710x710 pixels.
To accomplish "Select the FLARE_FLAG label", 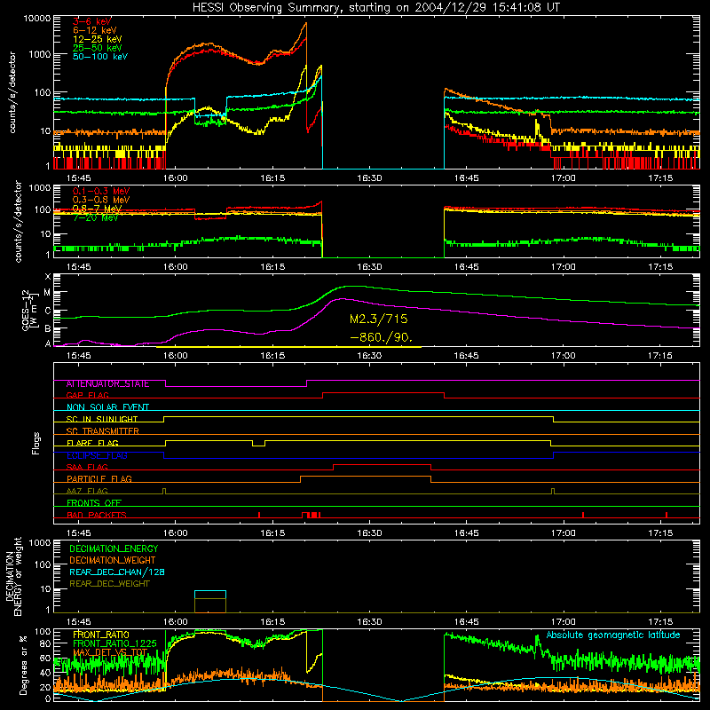I will click(x=92, y=443).
